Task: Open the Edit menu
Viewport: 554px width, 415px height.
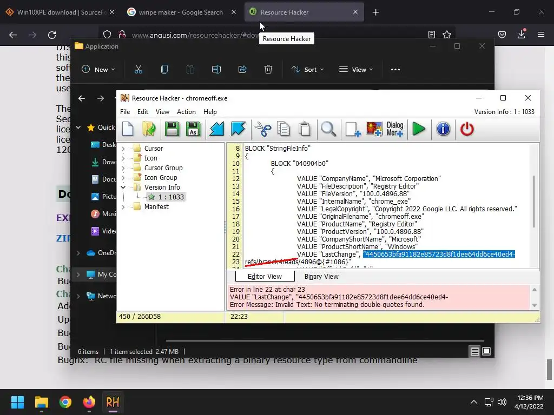Action: pyautogui.click(x=143, y=112)
